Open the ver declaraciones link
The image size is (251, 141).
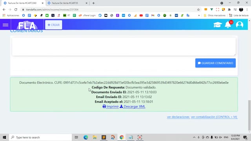coord(178,117)
